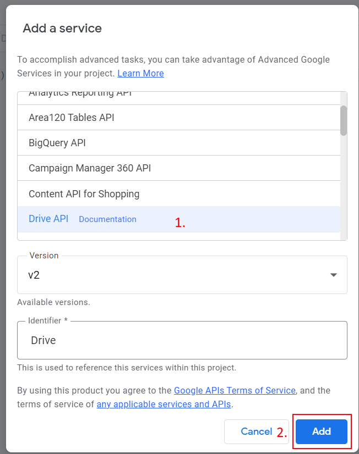
Task: Choose Area120 Tables API service
Action: coord(72,118)
